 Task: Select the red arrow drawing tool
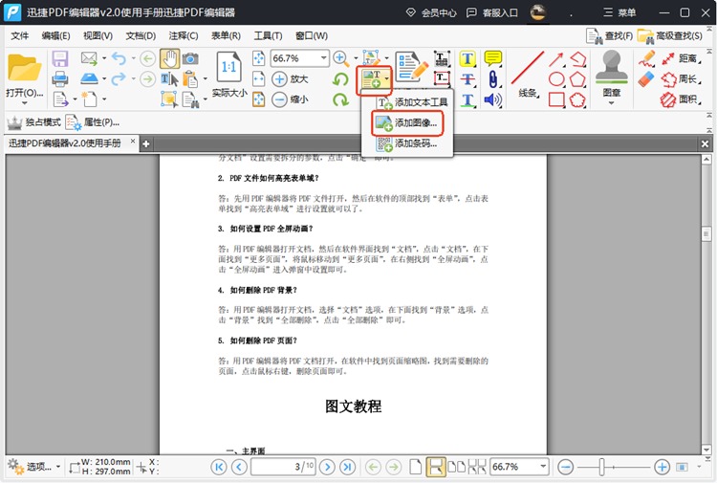(556, 59)
